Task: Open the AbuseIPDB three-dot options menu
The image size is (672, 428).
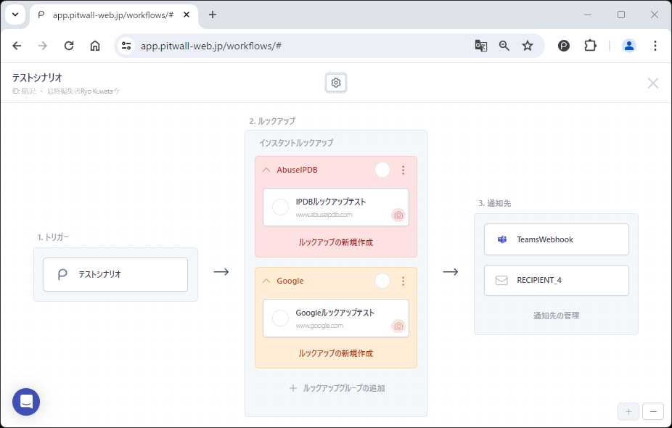Action: tap(403, 170)
